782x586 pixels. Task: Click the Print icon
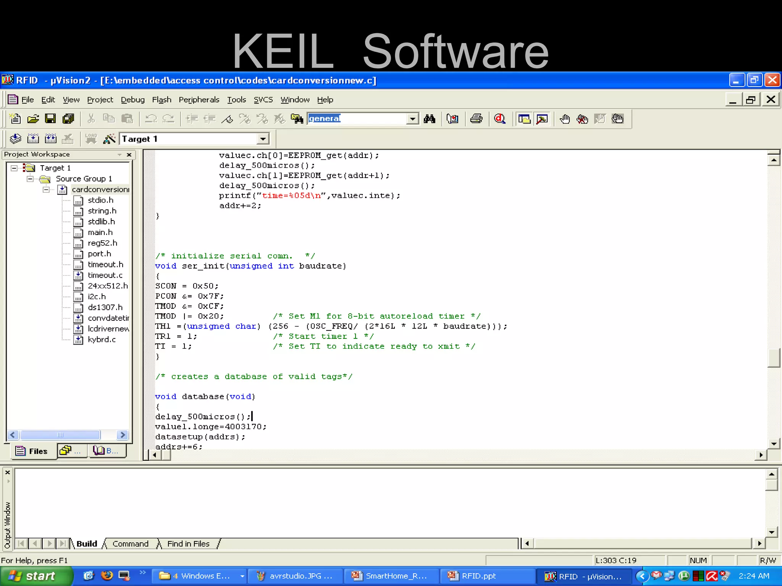[x=476, y=119]
